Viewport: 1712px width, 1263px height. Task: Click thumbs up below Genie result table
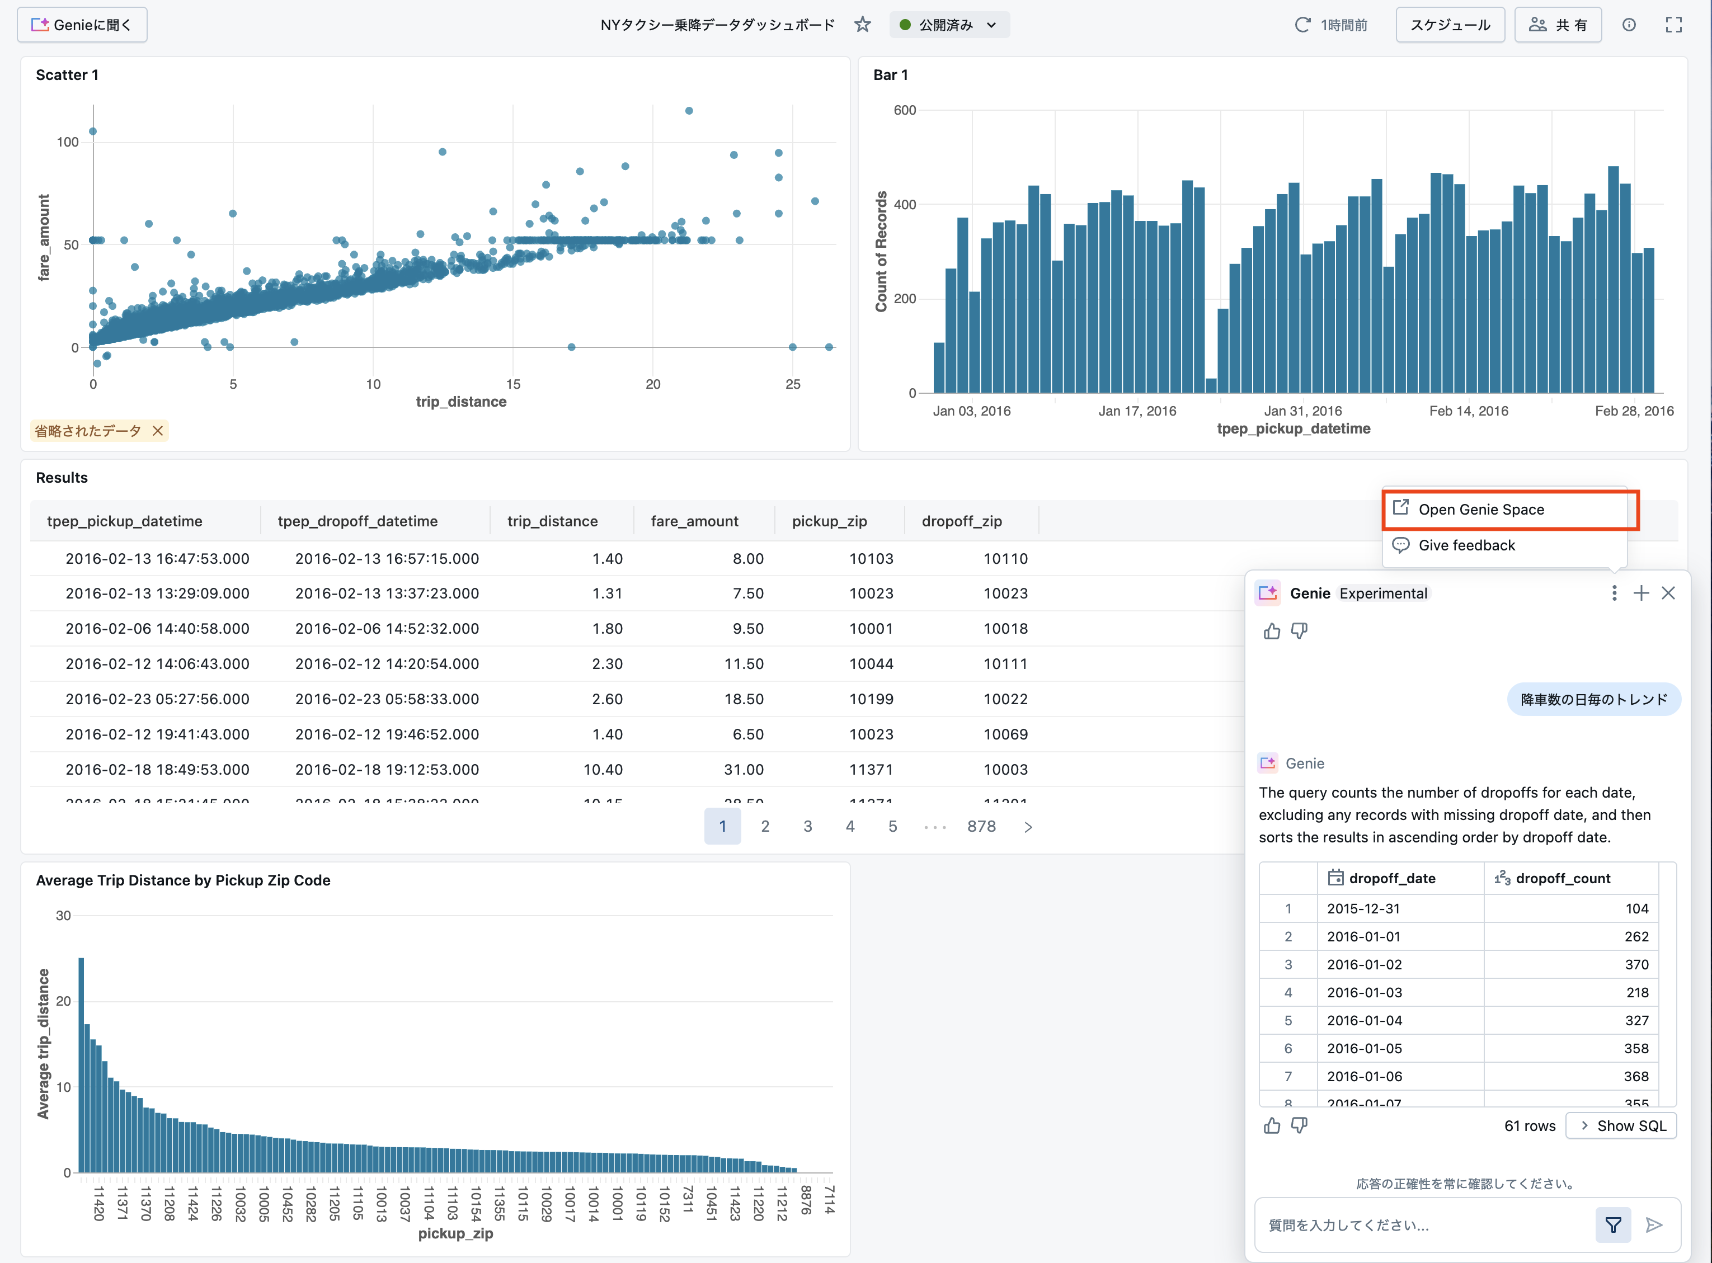[1272, 1125]
